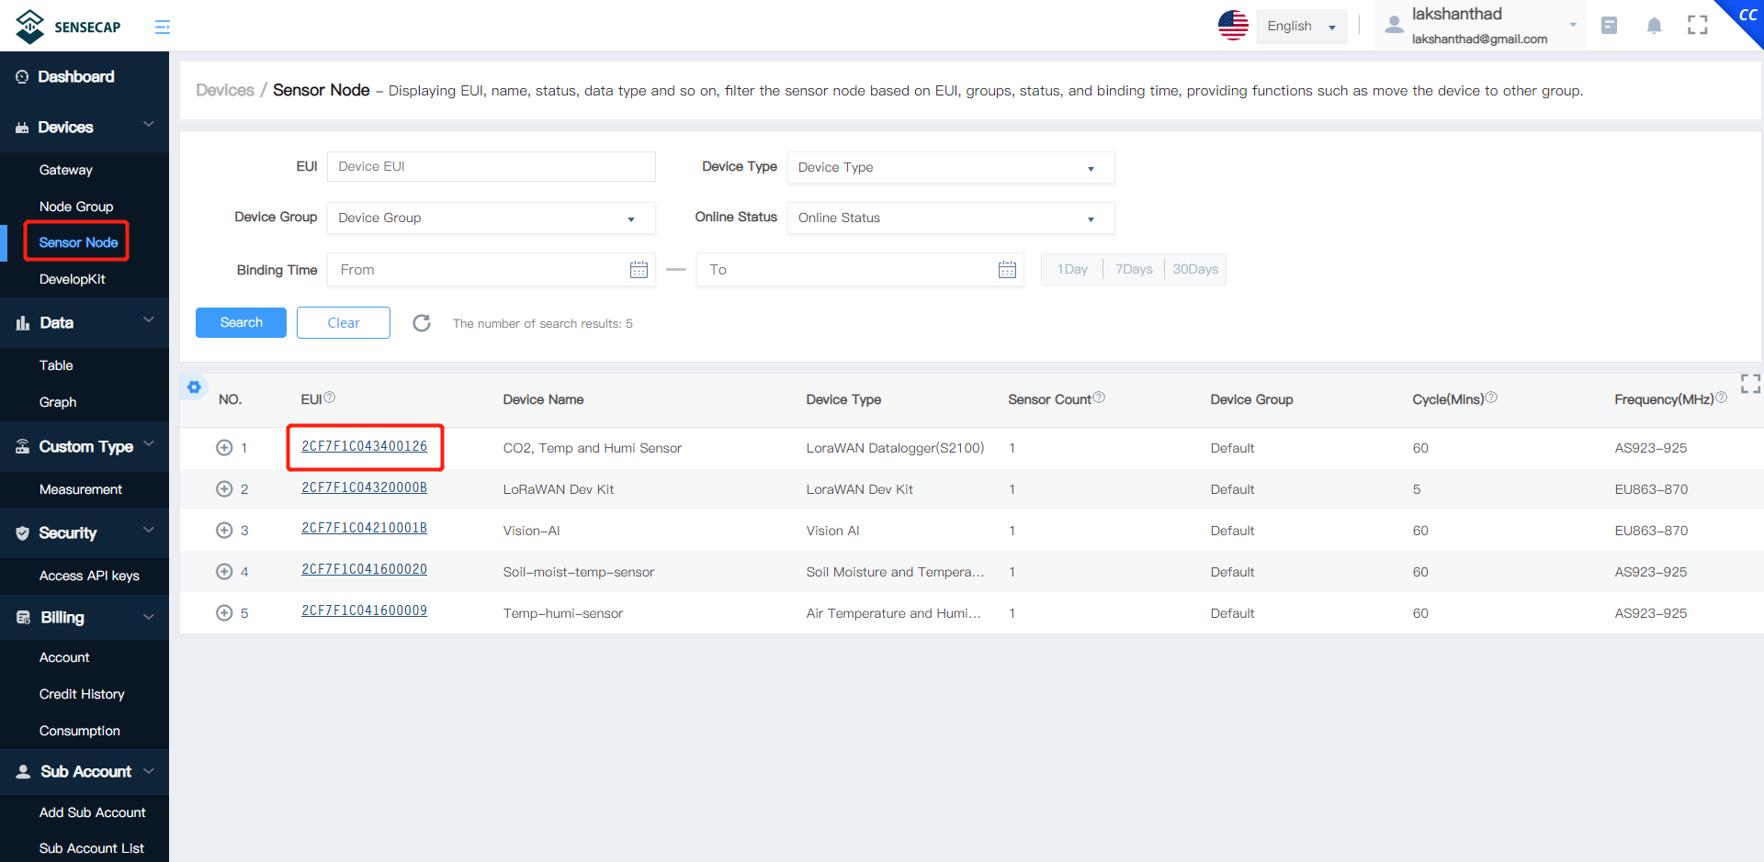Collapse the Devices menu section

(x=85, y=127)
